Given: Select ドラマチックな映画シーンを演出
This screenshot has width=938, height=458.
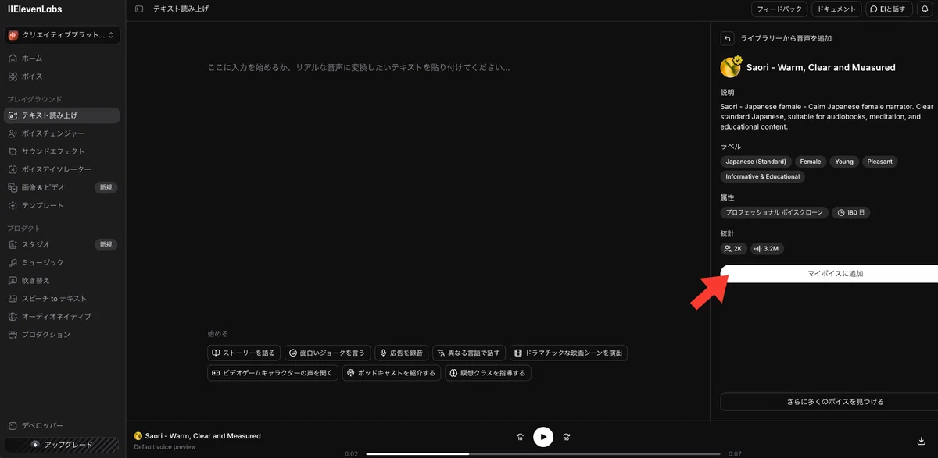Looking at the screenshot, I should [x=568, y=353].
